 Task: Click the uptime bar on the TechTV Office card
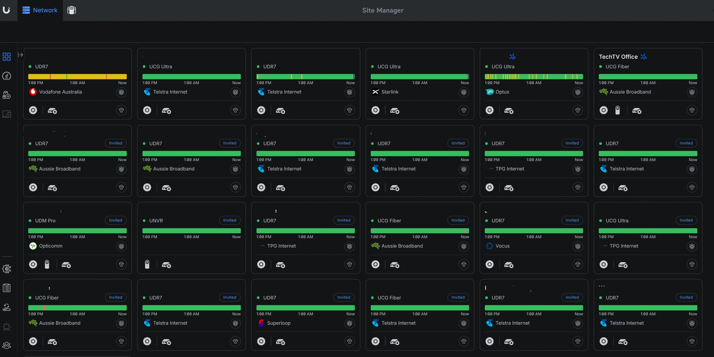(x=648, y=77)
